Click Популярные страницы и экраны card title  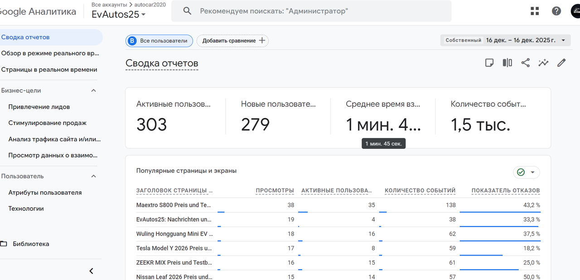coord(186,171)
